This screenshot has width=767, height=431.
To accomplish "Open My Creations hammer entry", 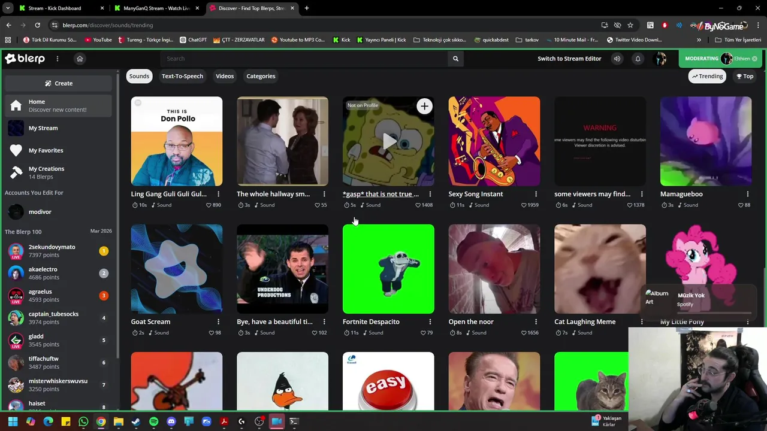I will 58,172.
